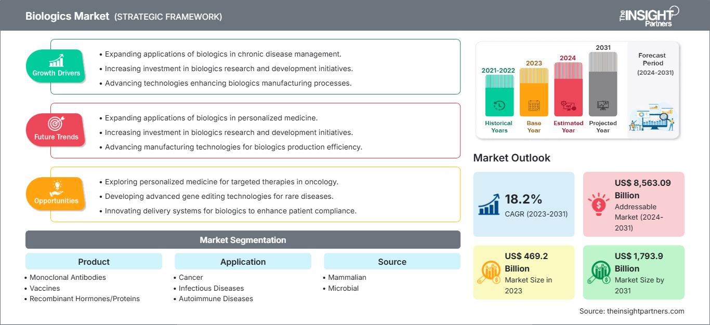
Task: Click the Historical Years clock icon
Action: [x=499, y=105]
